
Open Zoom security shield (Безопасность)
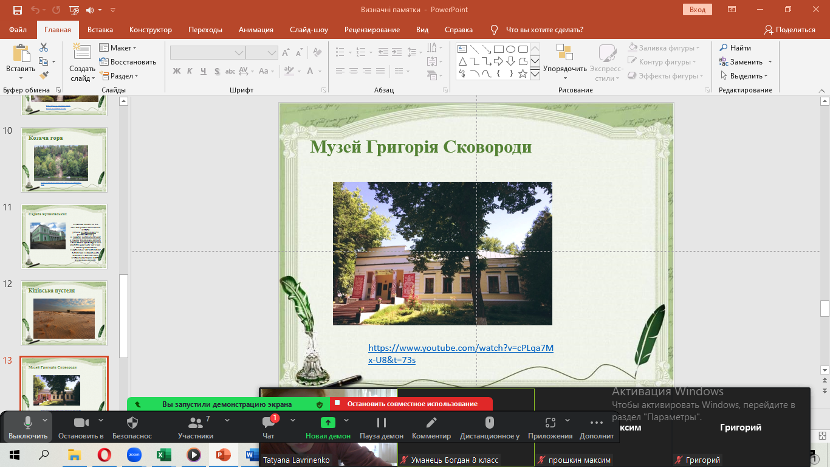(132, 423)
